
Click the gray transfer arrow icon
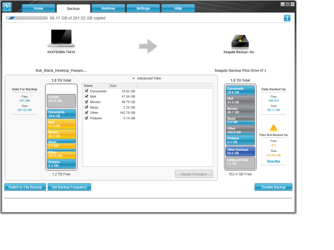coord(148,46)
